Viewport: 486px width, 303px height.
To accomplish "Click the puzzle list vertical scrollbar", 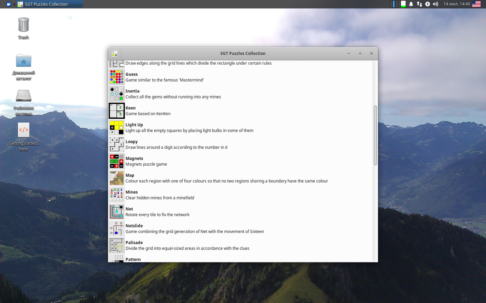I will click(375, 135).
